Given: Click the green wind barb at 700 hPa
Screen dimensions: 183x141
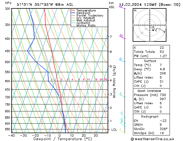Looking at the screenshot, I should [x=122, y=95].
